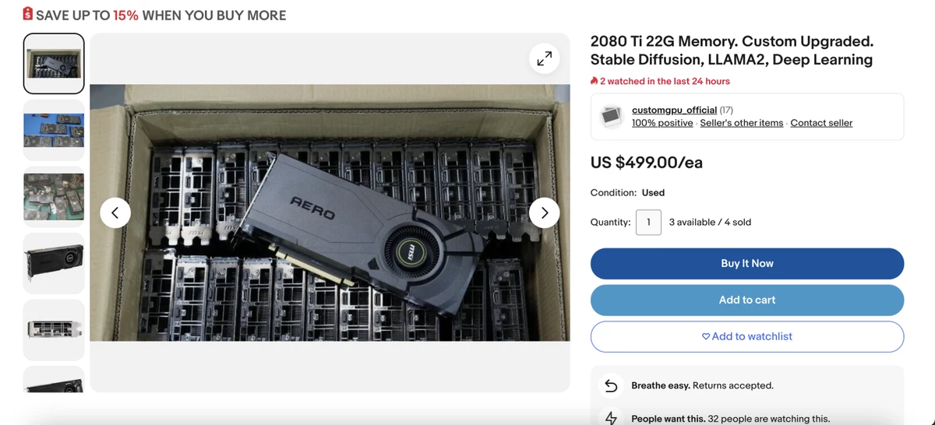This screenshot has height=425, width=935.
Task: Click the returns arrow icon beside Breathe easy
Action: click(611, 386)
